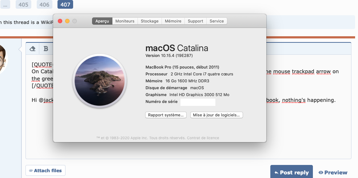Click the Numéro de série label
The image size is (358, 178).
(x=162, y=102)
